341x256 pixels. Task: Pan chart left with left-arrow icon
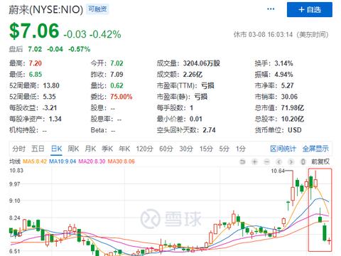(279, 162)
